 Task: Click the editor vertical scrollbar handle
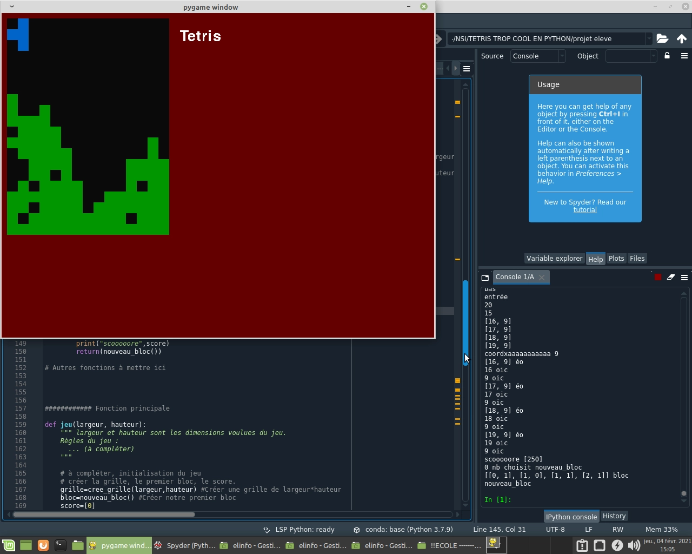465,322
